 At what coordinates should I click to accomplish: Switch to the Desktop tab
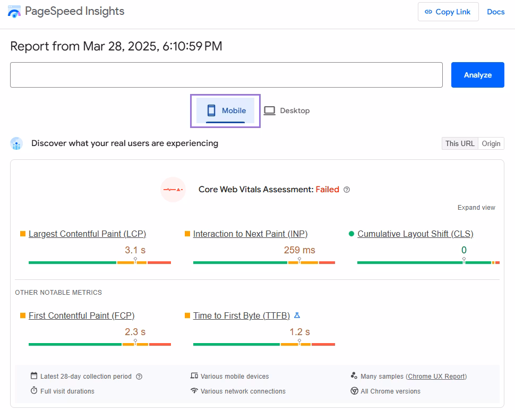click(287, 110)
